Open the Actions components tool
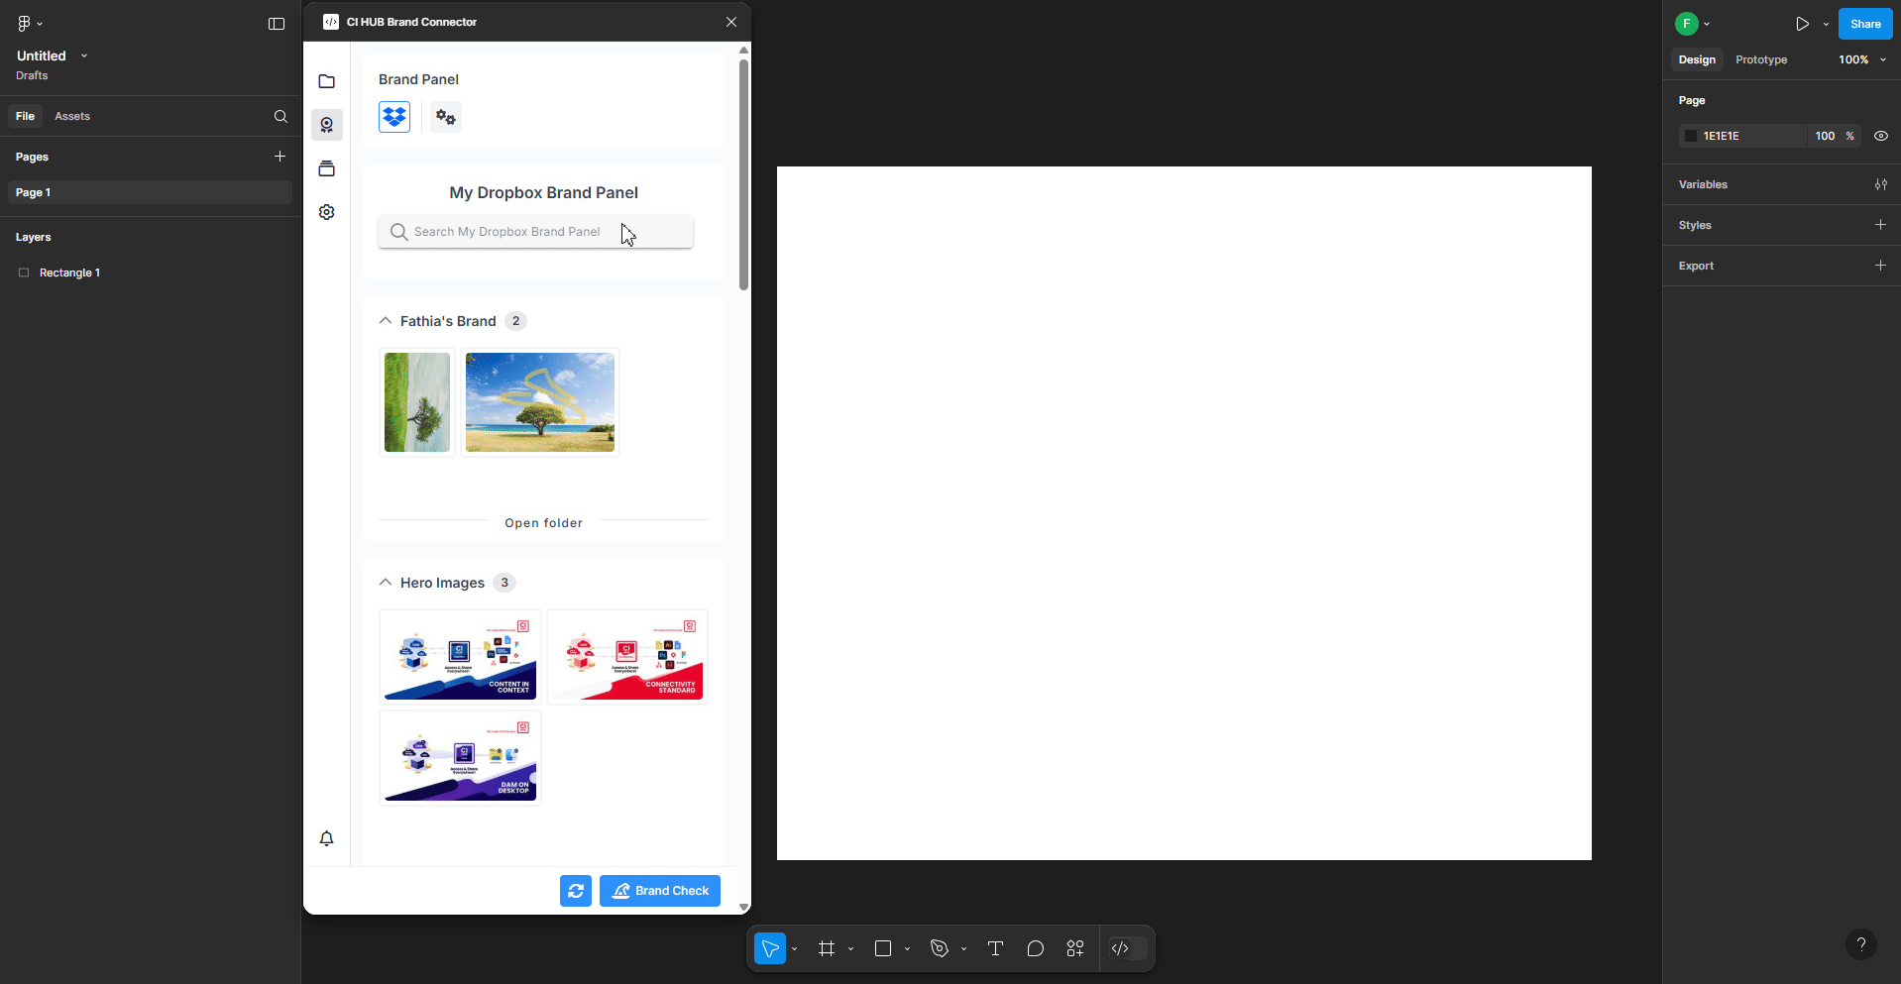 1075,948
